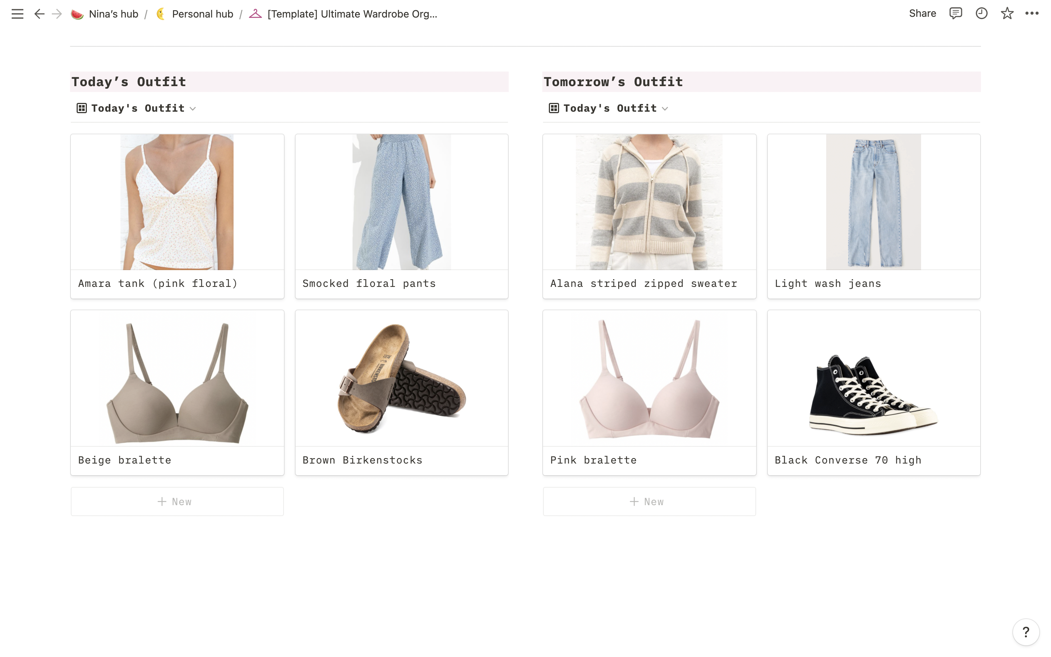Open the Brown Birkenstocks card
The width and height of the screenshot is (1051, 657).
(402, 392)
